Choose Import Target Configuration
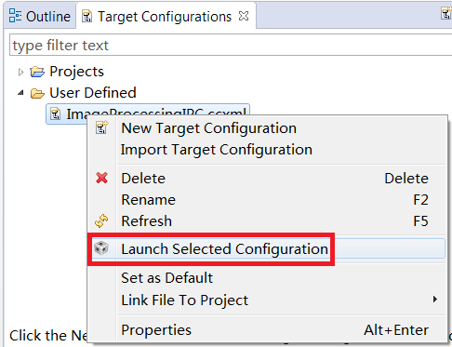Image resolution: width=452 pixels, height=347 pixels. tap(216, 150)
